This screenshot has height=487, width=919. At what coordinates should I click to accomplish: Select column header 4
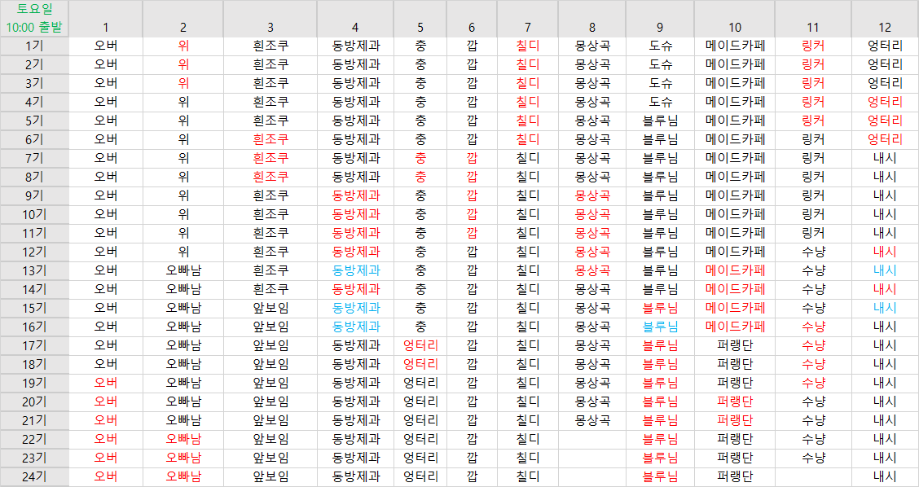click(x=355, y=27)
